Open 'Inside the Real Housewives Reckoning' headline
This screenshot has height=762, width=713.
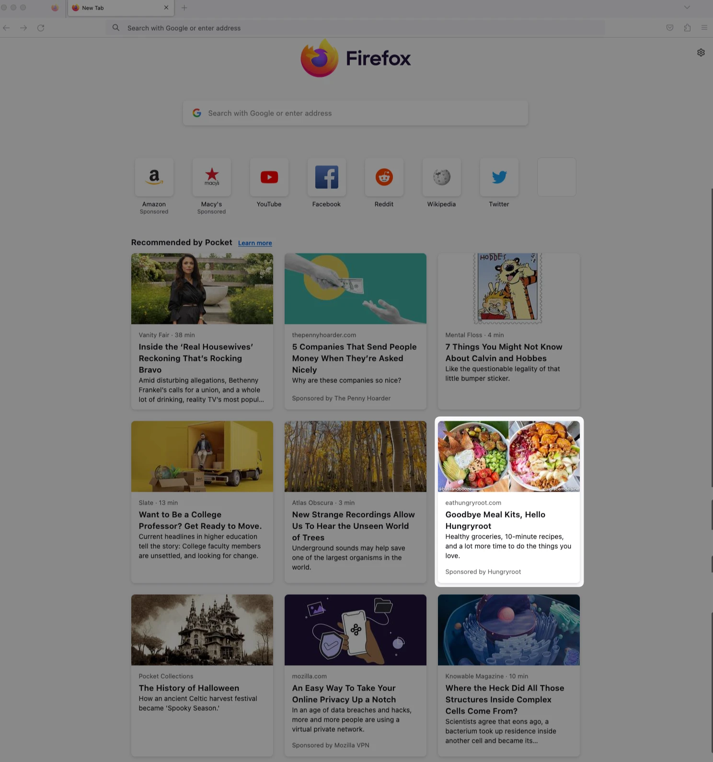point(196,358)
